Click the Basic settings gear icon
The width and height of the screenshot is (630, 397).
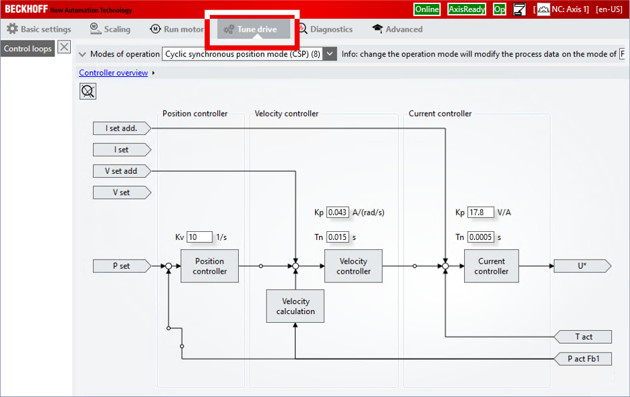tap(12, 29)
